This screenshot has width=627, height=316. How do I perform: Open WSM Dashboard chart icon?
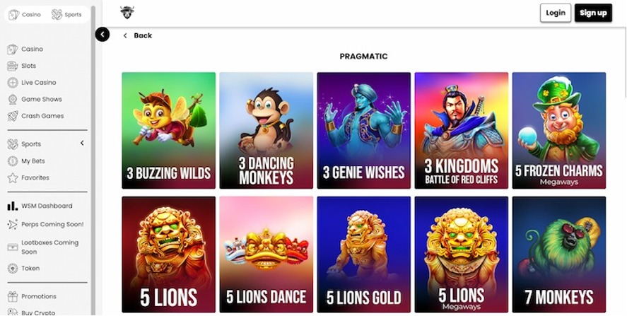click(13, 206)
